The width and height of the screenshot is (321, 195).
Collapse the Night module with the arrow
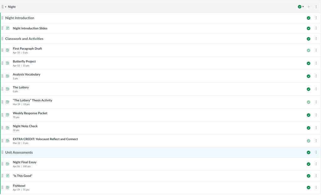click(6, 7)
